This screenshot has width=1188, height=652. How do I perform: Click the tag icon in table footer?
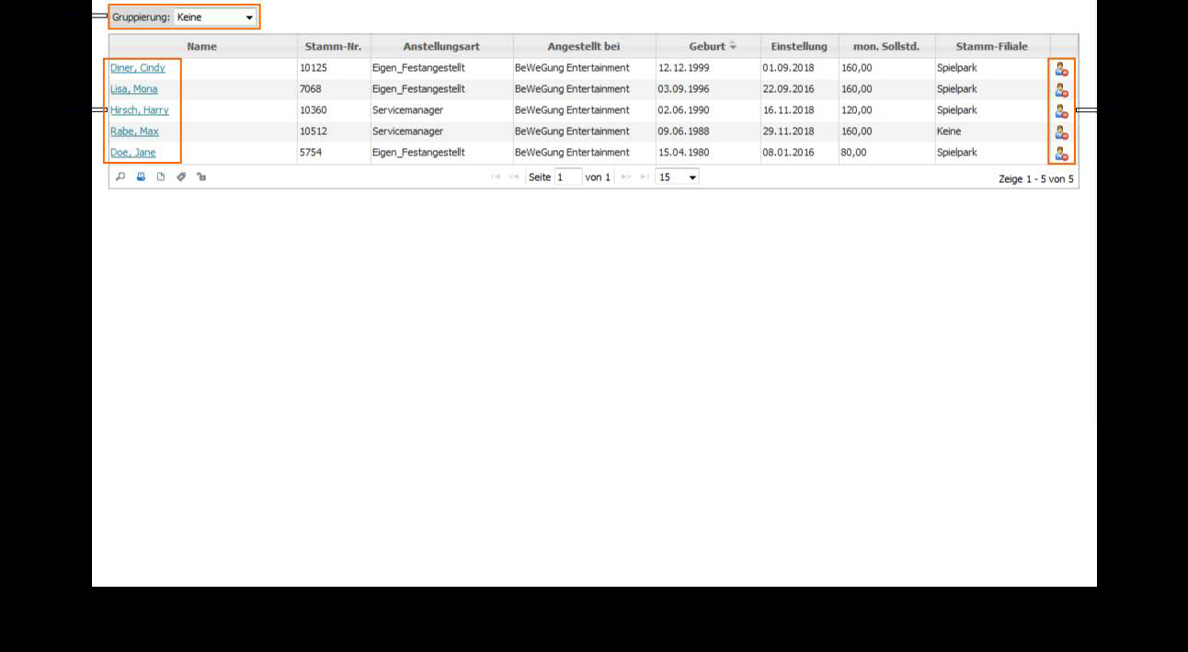[181, 177]
